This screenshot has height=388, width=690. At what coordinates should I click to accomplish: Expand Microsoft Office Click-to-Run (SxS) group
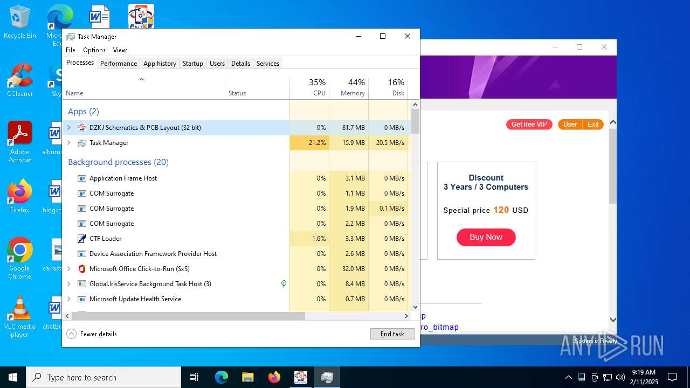(68, 269)
